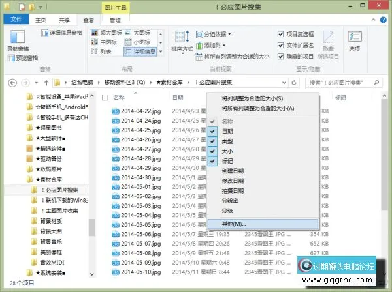Refresh the current folder

point(294,83)
